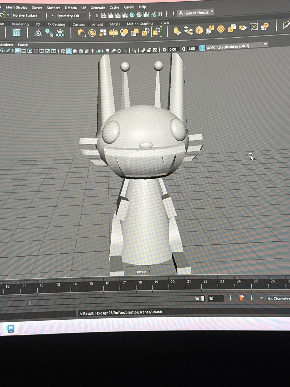Click the orange circularize wheel shelf icon
The height and width of the screenshot is (387, 290).
pos(221,29)
